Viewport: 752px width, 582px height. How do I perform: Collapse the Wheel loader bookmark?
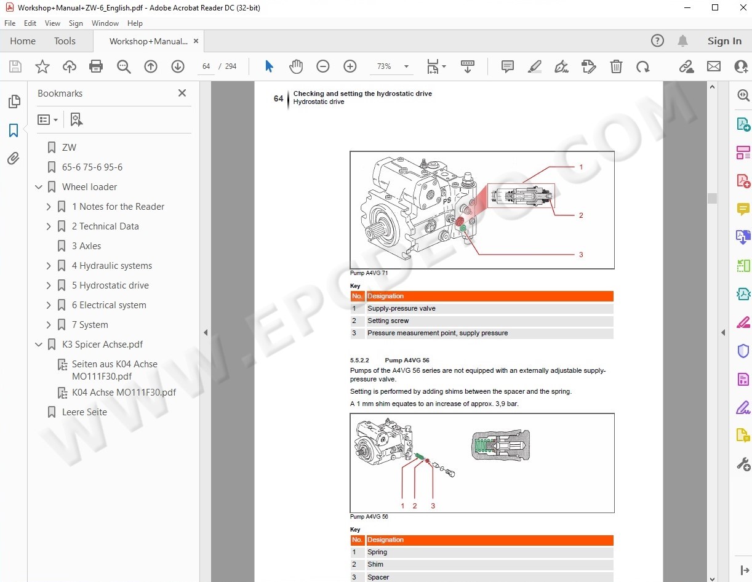tap(39, 187)
